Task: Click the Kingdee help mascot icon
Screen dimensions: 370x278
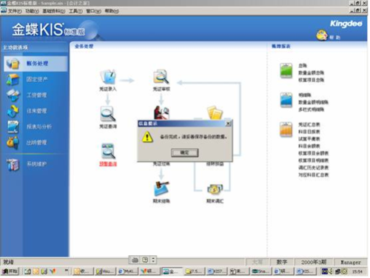Action: point(322,35)
